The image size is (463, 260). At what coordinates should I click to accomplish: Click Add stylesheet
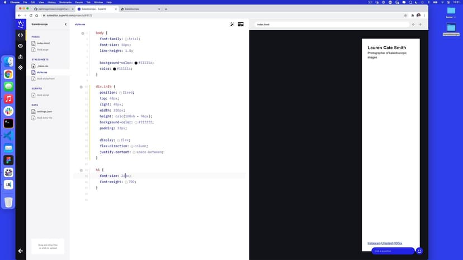(x=45, y=79)
